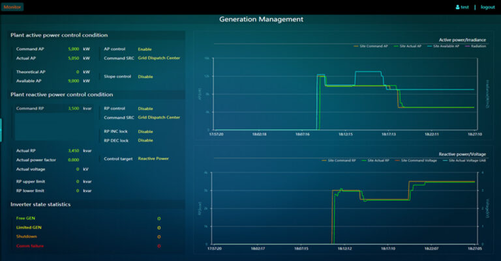Change the Slope control Disable setting
Image resolution: width=501 pixels, height=261 pixels.
coord(145,76)
